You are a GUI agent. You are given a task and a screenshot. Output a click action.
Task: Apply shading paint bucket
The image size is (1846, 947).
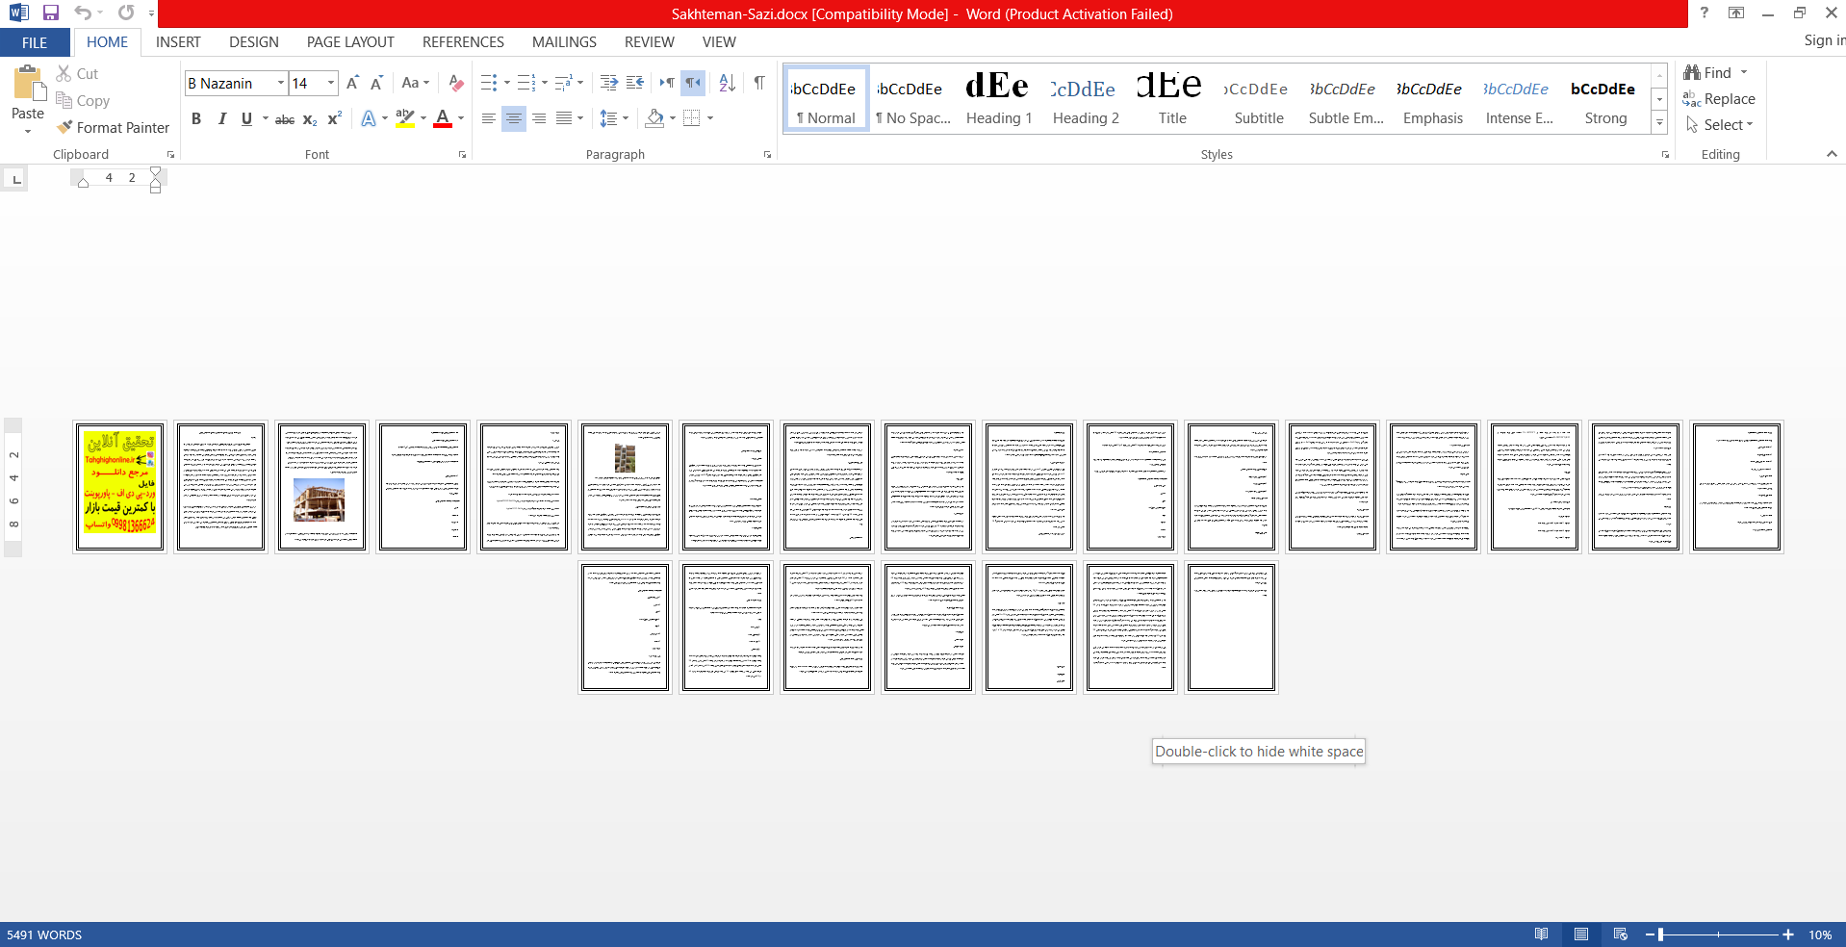(x=654, y=118)
